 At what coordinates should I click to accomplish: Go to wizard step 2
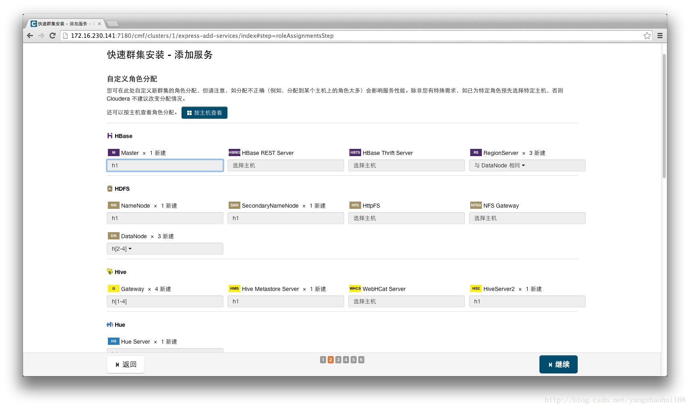(x=331, y=360)
